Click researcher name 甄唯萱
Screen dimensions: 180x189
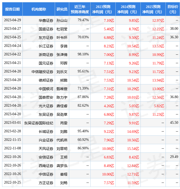pyautogui.click(x=62, y=89)
